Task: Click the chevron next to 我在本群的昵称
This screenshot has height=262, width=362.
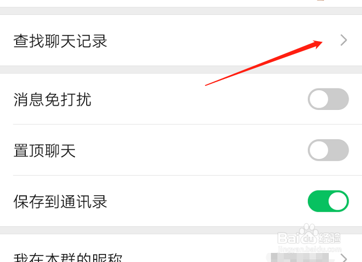Action: [344, 258]
